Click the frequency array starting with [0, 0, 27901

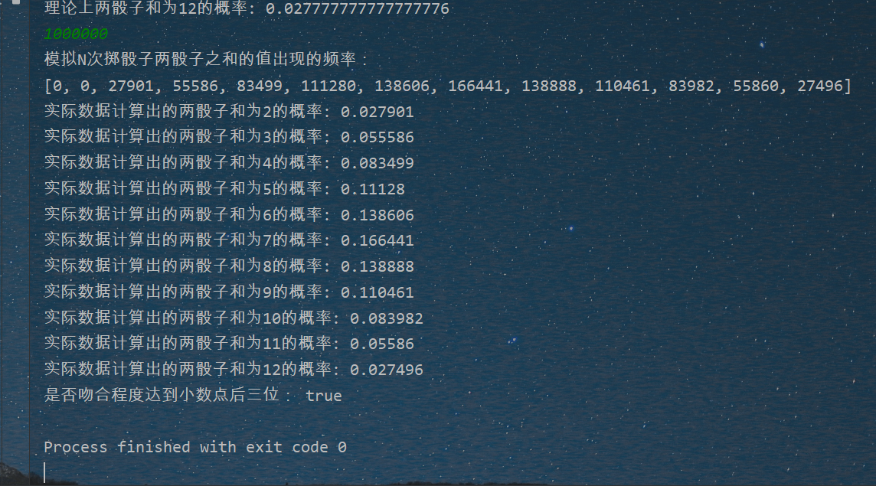coord(447,86)
